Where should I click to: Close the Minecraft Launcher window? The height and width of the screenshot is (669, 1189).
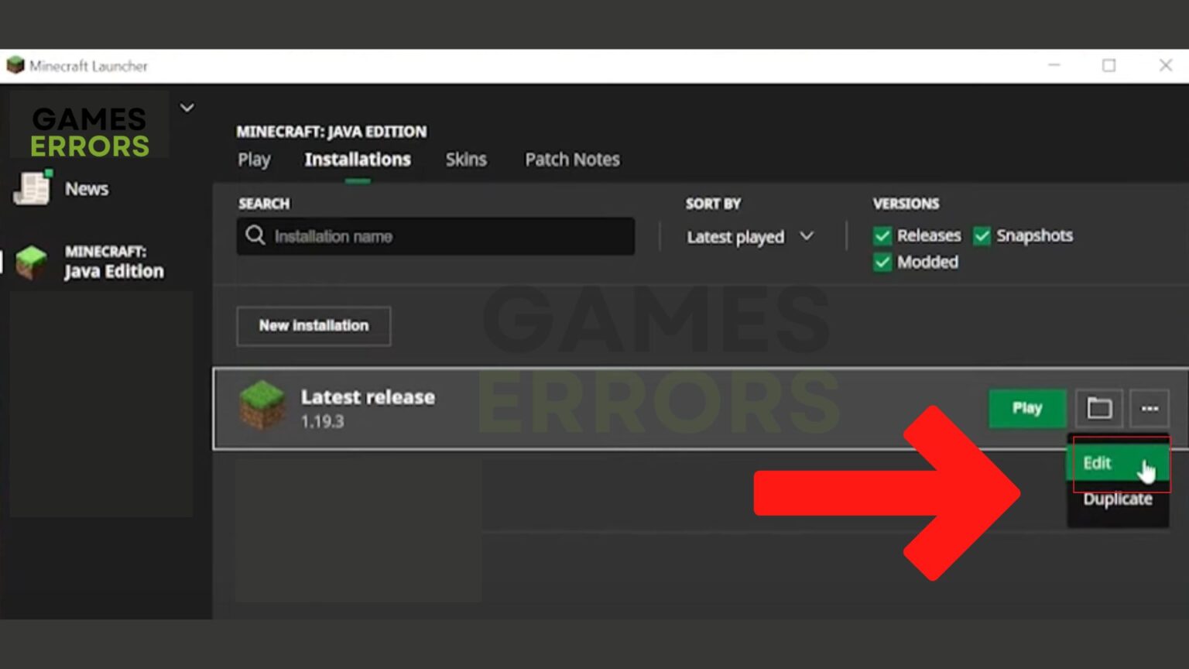click(x=1166, y=66)
